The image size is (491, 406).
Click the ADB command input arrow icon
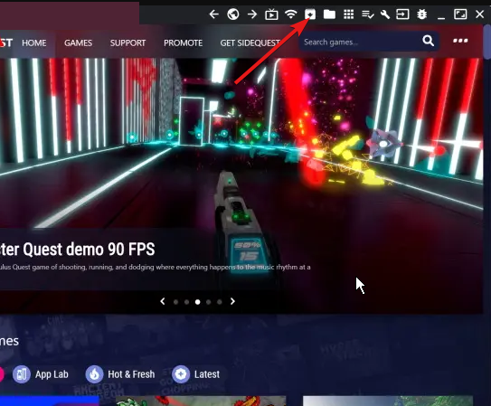click(402, 14)
